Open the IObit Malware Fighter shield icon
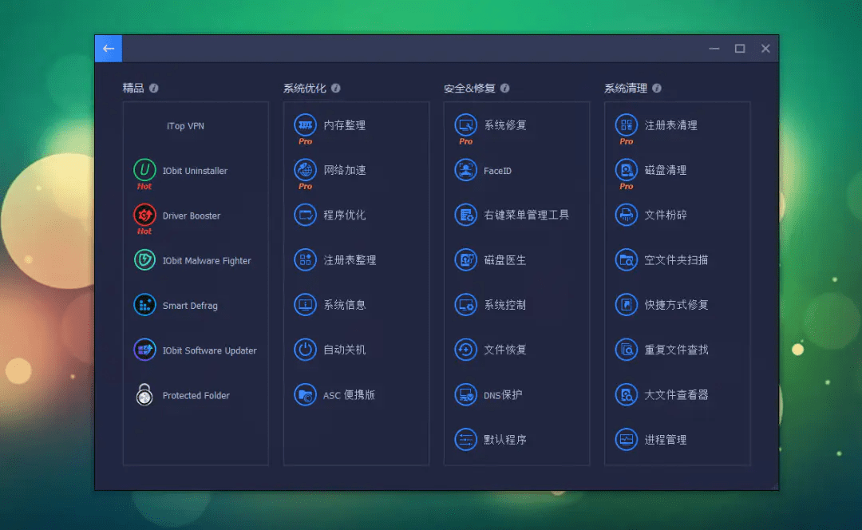The width and height of the screenshot is (862, 530). point(144,259)
